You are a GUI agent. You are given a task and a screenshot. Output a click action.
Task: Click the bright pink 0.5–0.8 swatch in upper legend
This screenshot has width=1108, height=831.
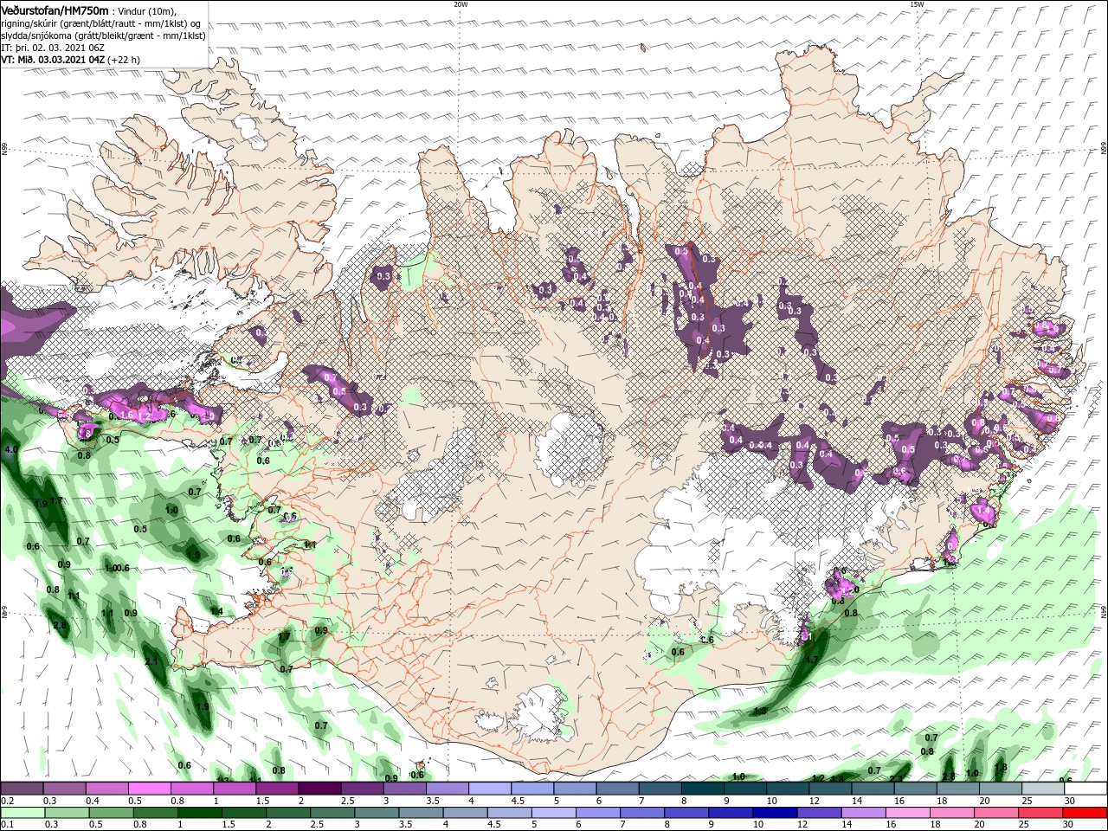pos(149,789)
